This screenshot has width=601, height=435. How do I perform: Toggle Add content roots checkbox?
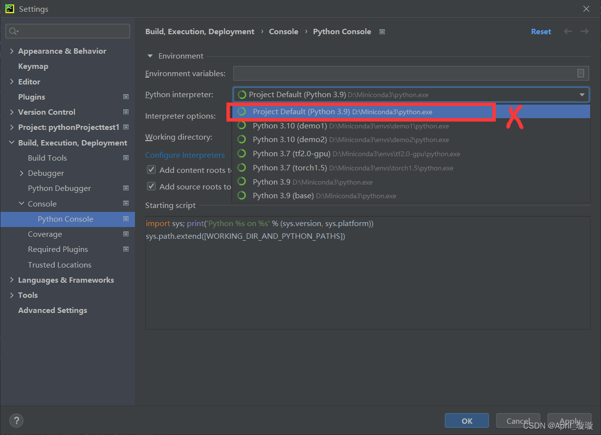152,170
